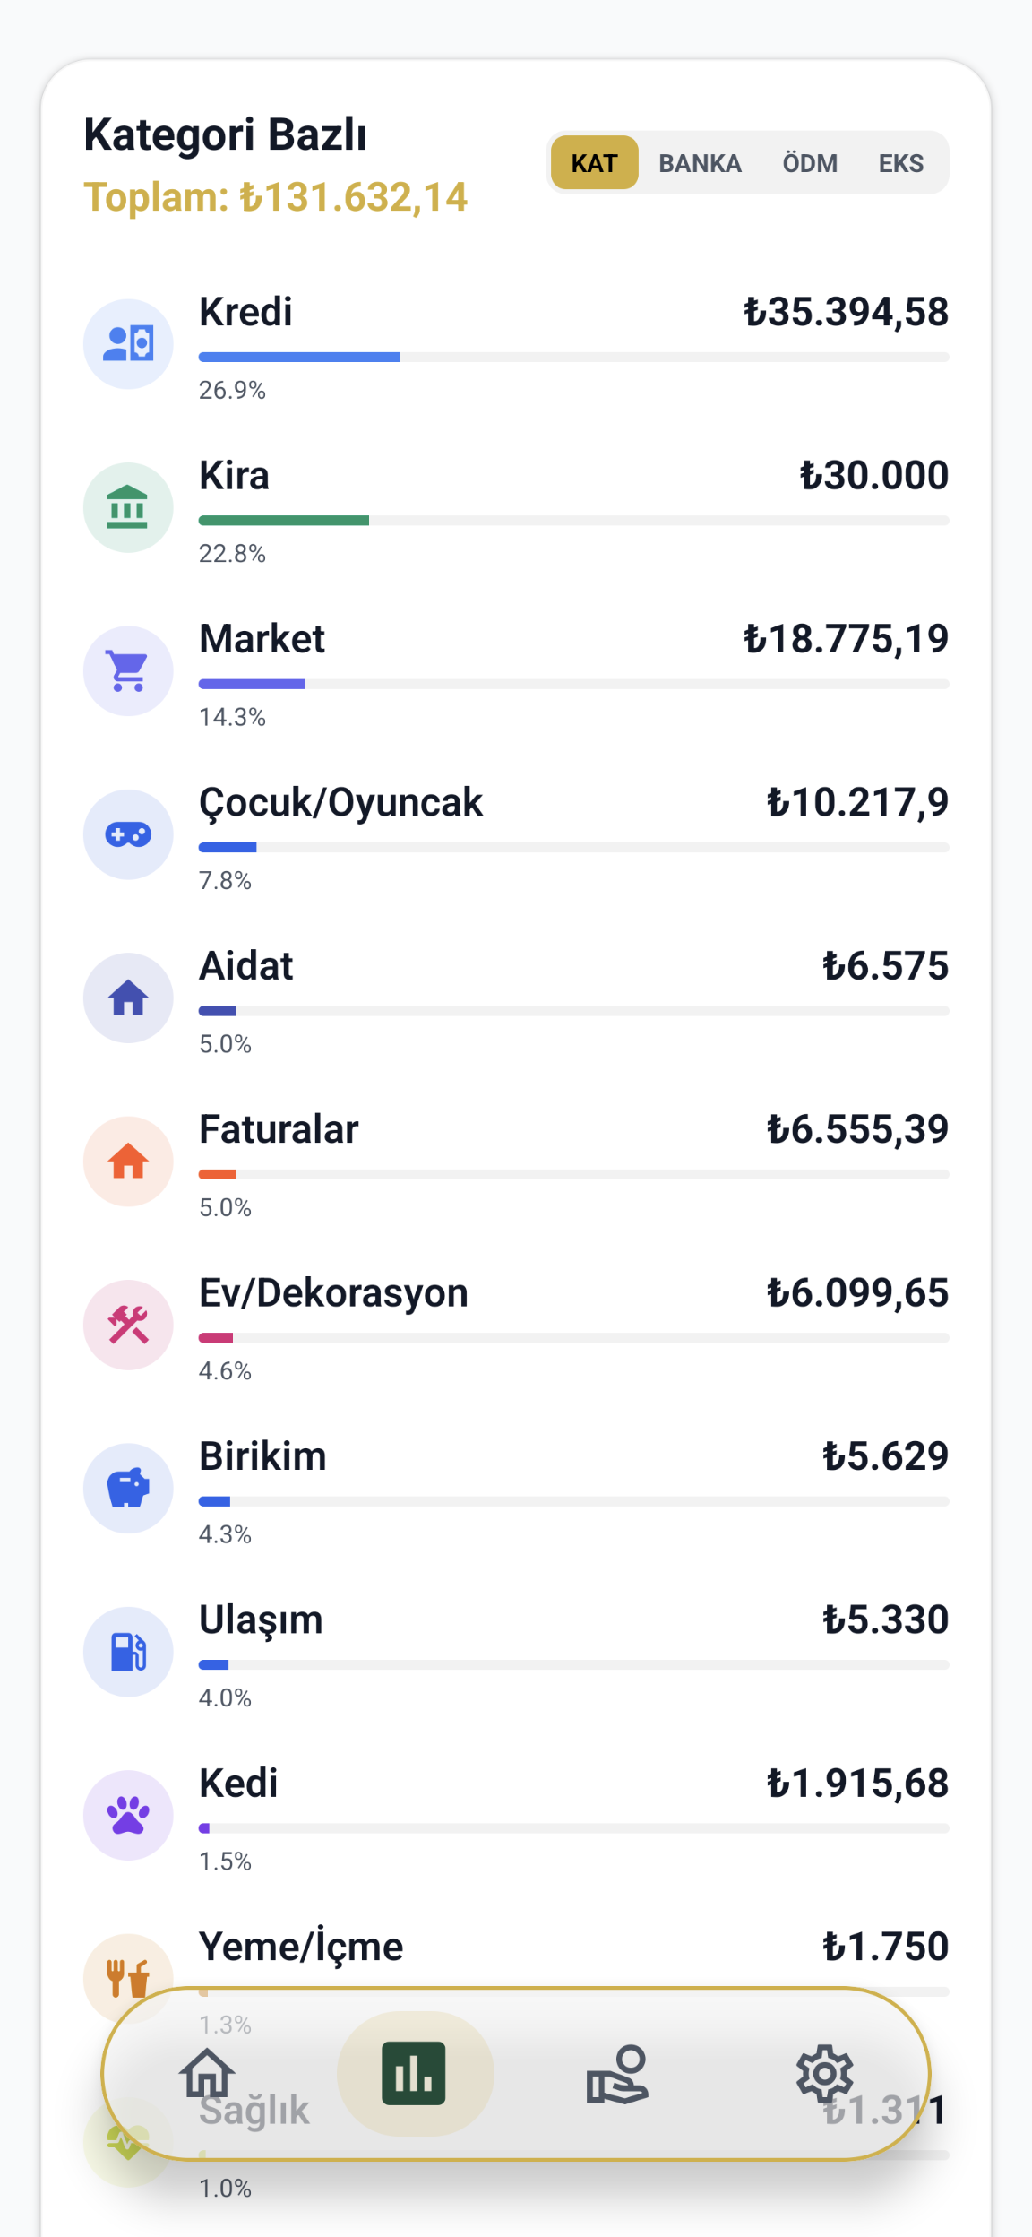Tap the Kira bank building icon

point(128,507)
